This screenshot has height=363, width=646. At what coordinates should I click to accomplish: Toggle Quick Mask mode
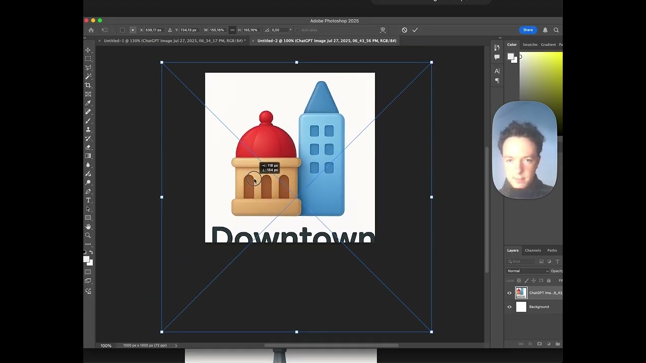88,272
